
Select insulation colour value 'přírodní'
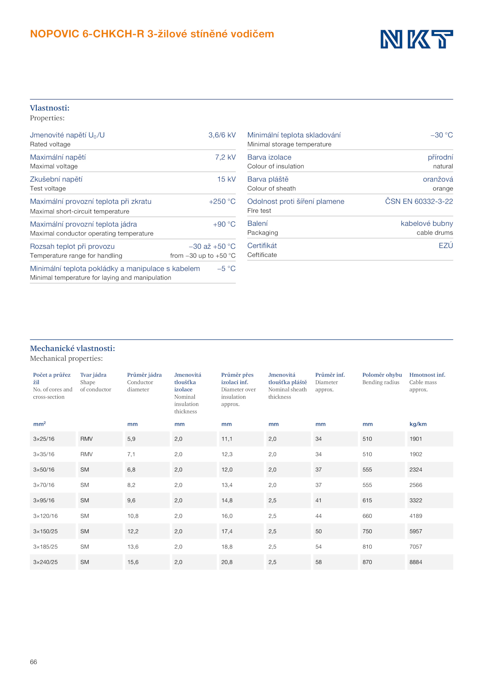click(x=440, y=157)
